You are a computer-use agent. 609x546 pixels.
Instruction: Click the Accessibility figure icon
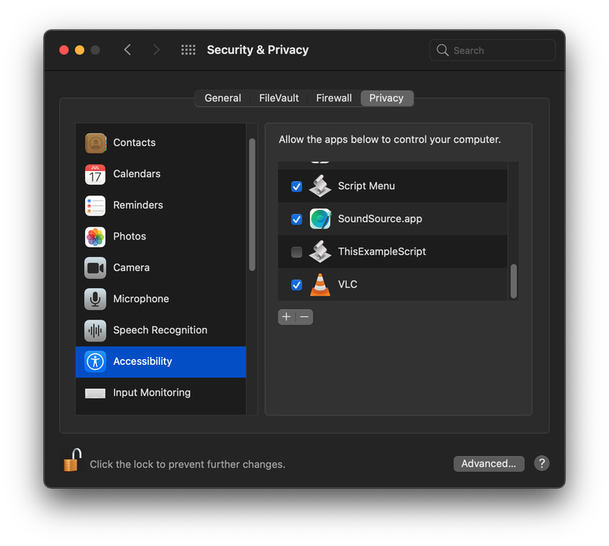point(95,362)
